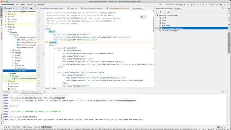Open Liberty Dev Dashboard settings gear
The image size is (231, 130).
(x=223, y=8)
